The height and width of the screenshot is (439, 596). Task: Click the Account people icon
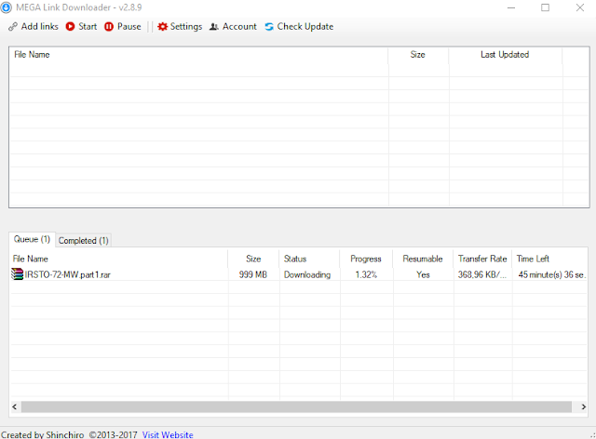click(214, 27)
